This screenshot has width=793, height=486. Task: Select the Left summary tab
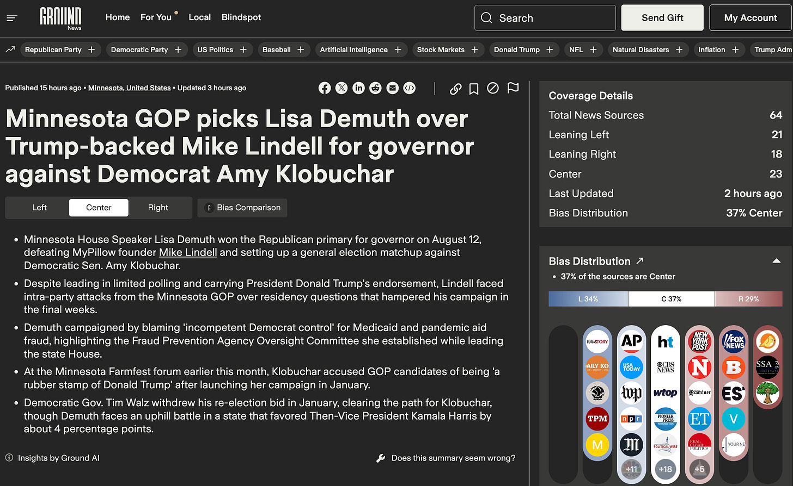point(39,208)
